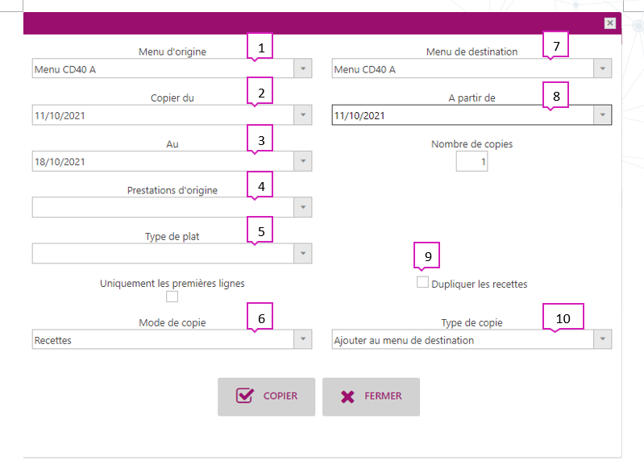Expand the A partir de date arrow
The image size is (644, 469).
[602, 115]
